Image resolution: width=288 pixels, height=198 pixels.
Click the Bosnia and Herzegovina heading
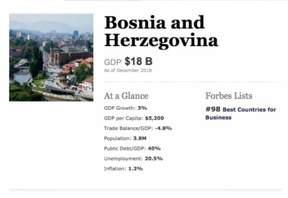coord(161,31)
